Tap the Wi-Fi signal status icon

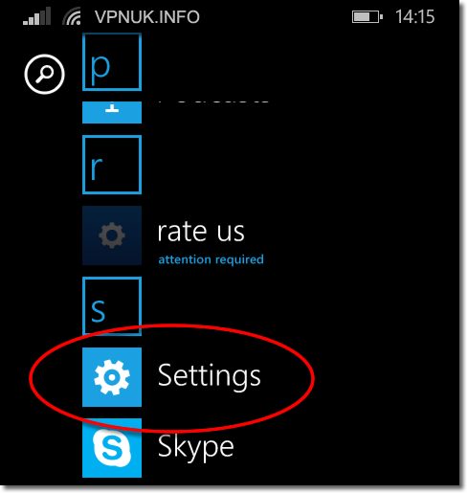[x=72, y=16]
